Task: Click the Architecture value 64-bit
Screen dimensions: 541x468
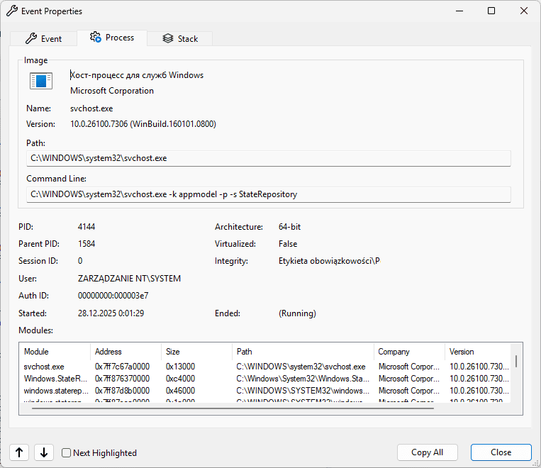Action: [x=289, y=227]
